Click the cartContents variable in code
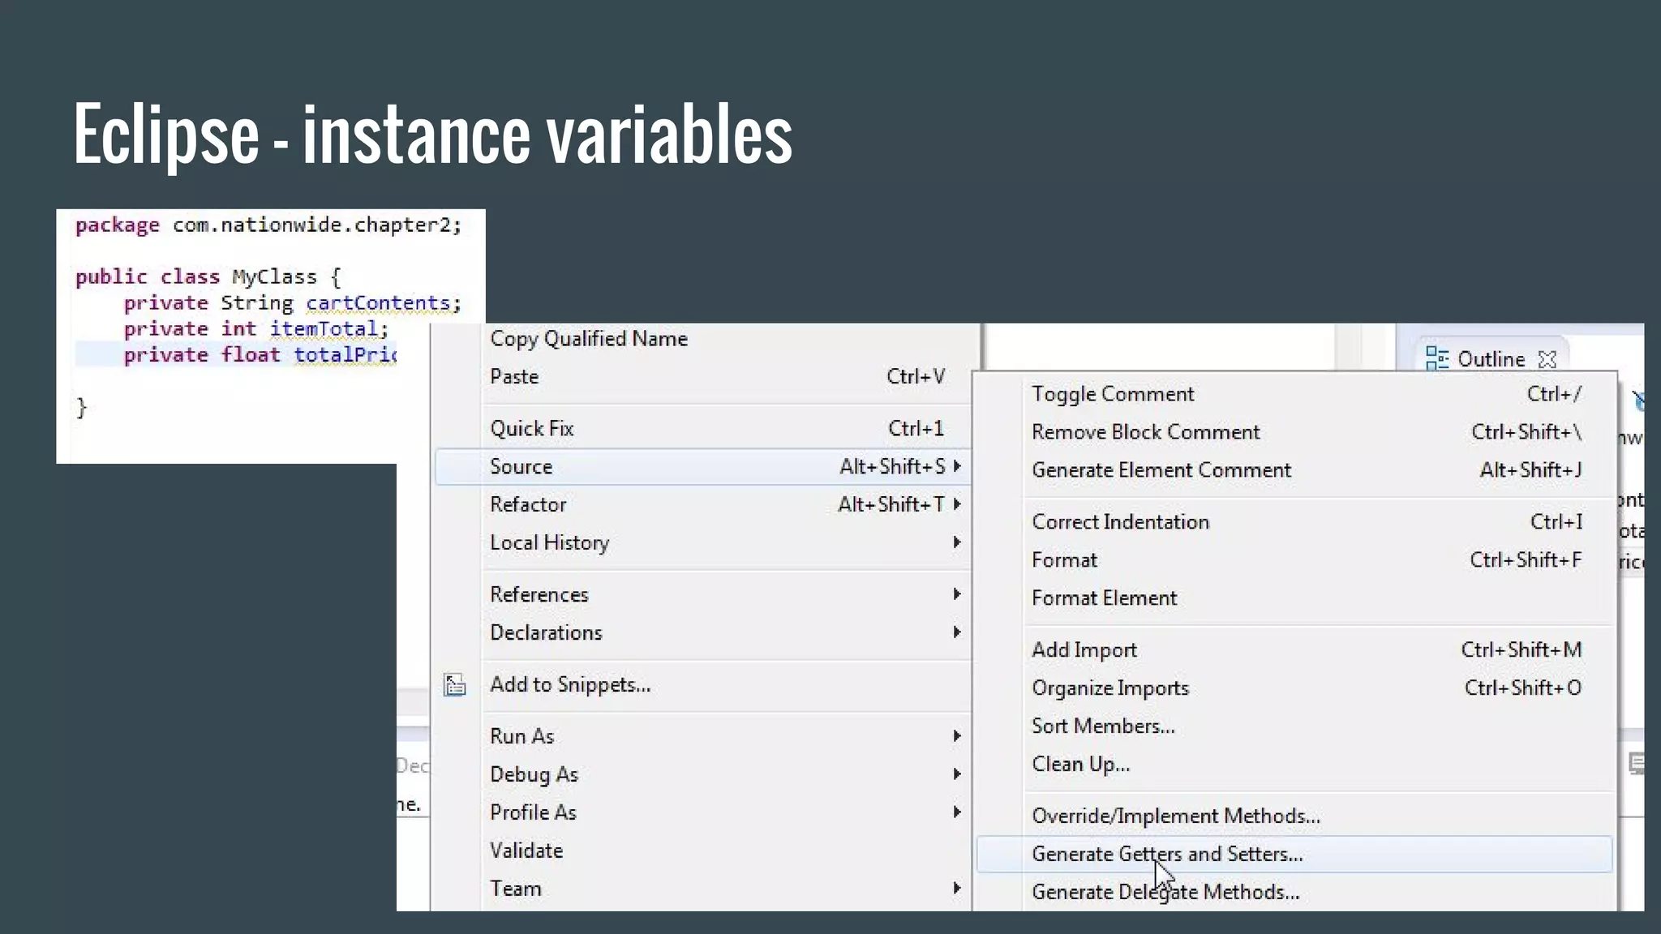Viewport: 1661px width, 934px height. pyautogui.click(x=378, y=303)
